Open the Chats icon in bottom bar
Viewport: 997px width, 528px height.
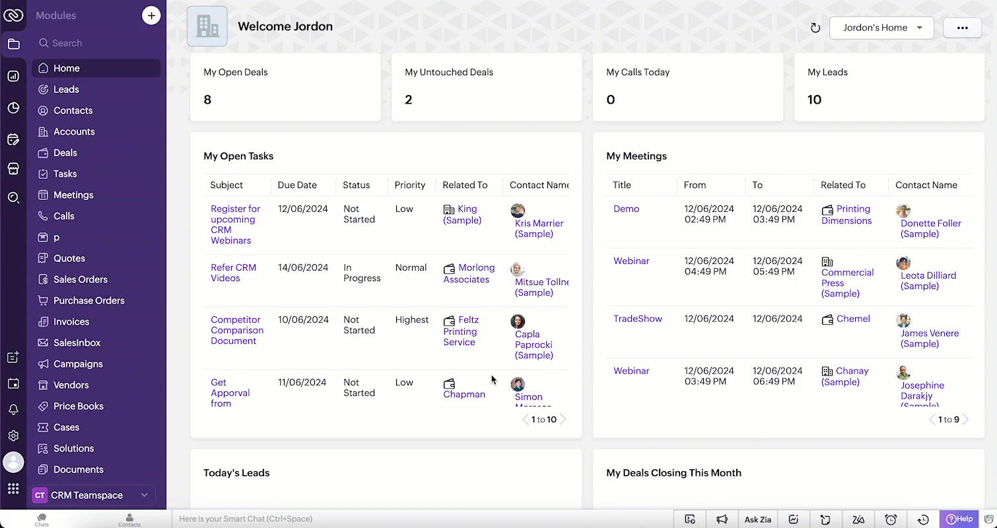coord(42,520)
